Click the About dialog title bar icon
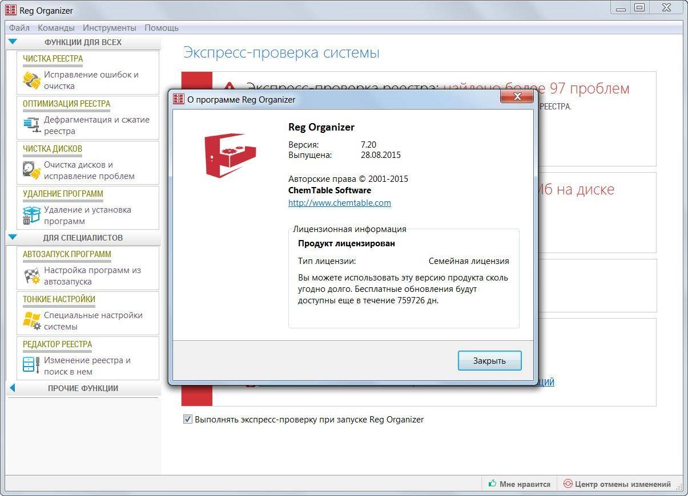 (x=179, y=99)
